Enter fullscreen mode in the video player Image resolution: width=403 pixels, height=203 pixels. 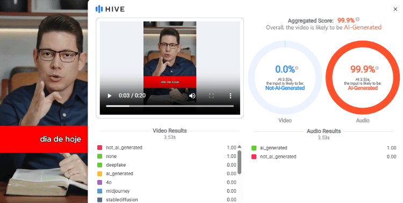pos(211,96)
